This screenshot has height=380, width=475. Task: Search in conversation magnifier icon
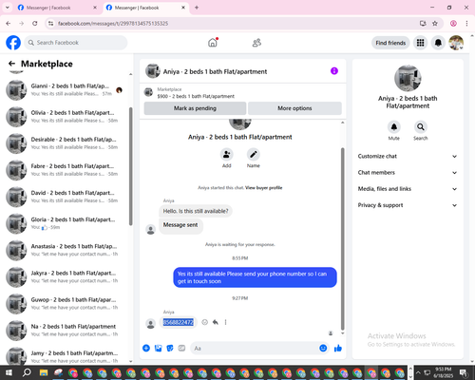(x=420, y=127)
